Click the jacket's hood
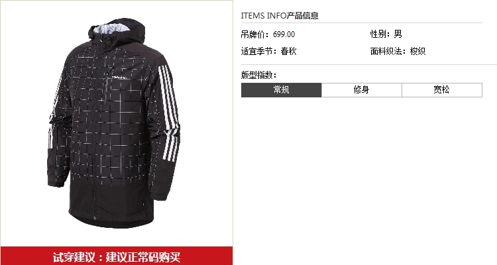Screen dimensions: 497x265 (x=117, y=30)
